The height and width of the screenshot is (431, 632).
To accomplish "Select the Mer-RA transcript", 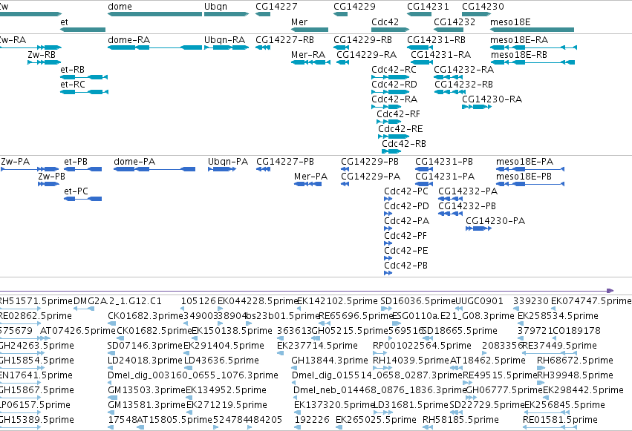I will pos(310,62).
